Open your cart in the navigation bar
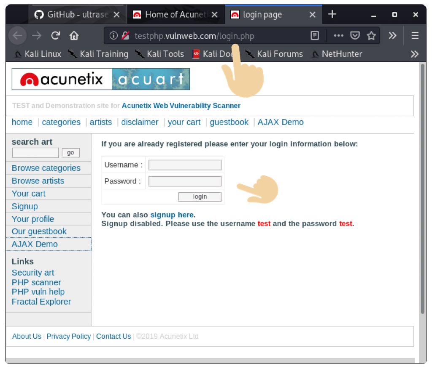Viewport: 432px width, 369px height. click(184, 122)
